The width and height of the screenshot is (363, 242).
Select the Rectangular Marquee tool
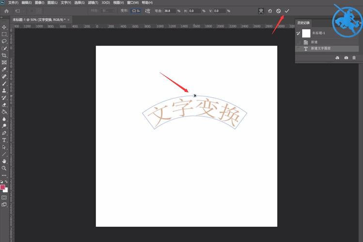click(4, 34)
